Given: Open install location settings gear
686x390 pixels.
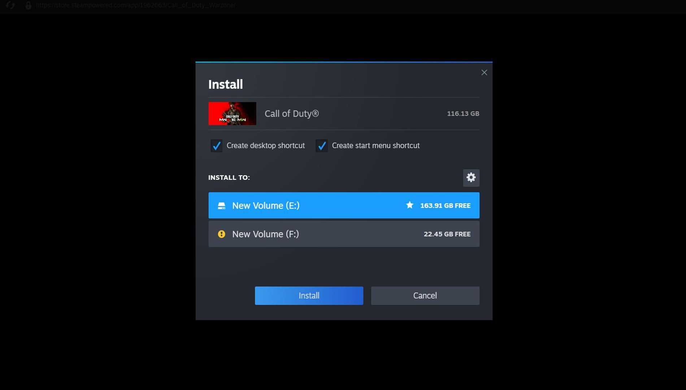Looking at the screenshot, I should tap(471, 178).
